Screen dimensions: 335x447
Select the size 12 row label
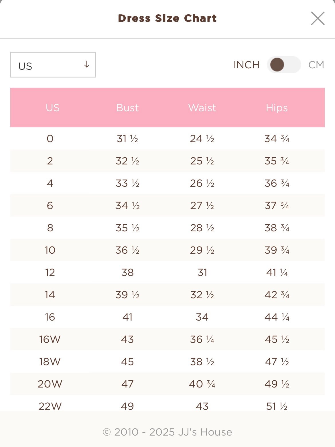50,273
